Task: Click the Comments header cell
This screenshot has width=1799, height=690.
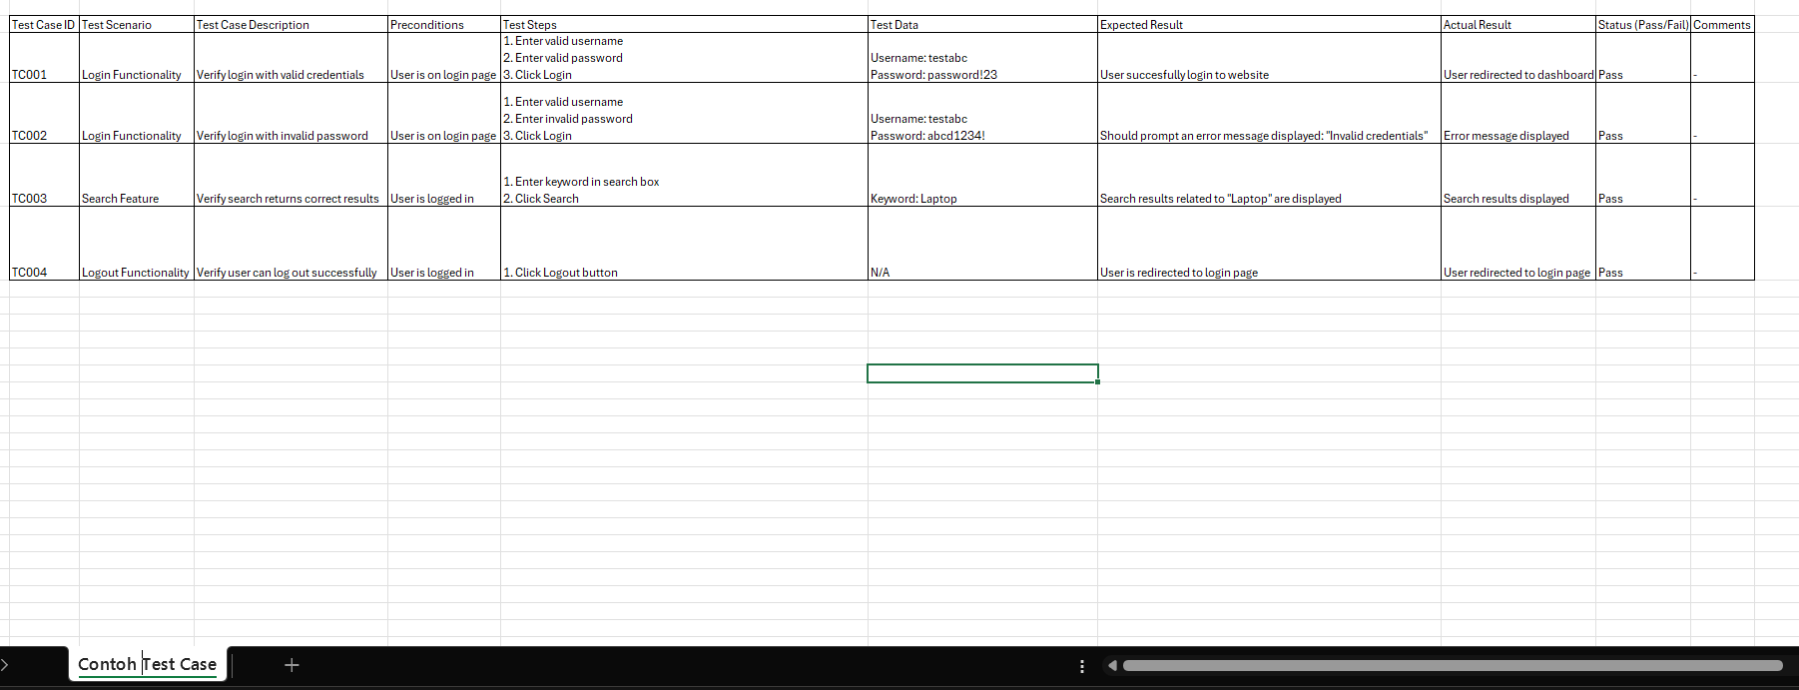Action: pyautogui.click(x=1721, y=25)
